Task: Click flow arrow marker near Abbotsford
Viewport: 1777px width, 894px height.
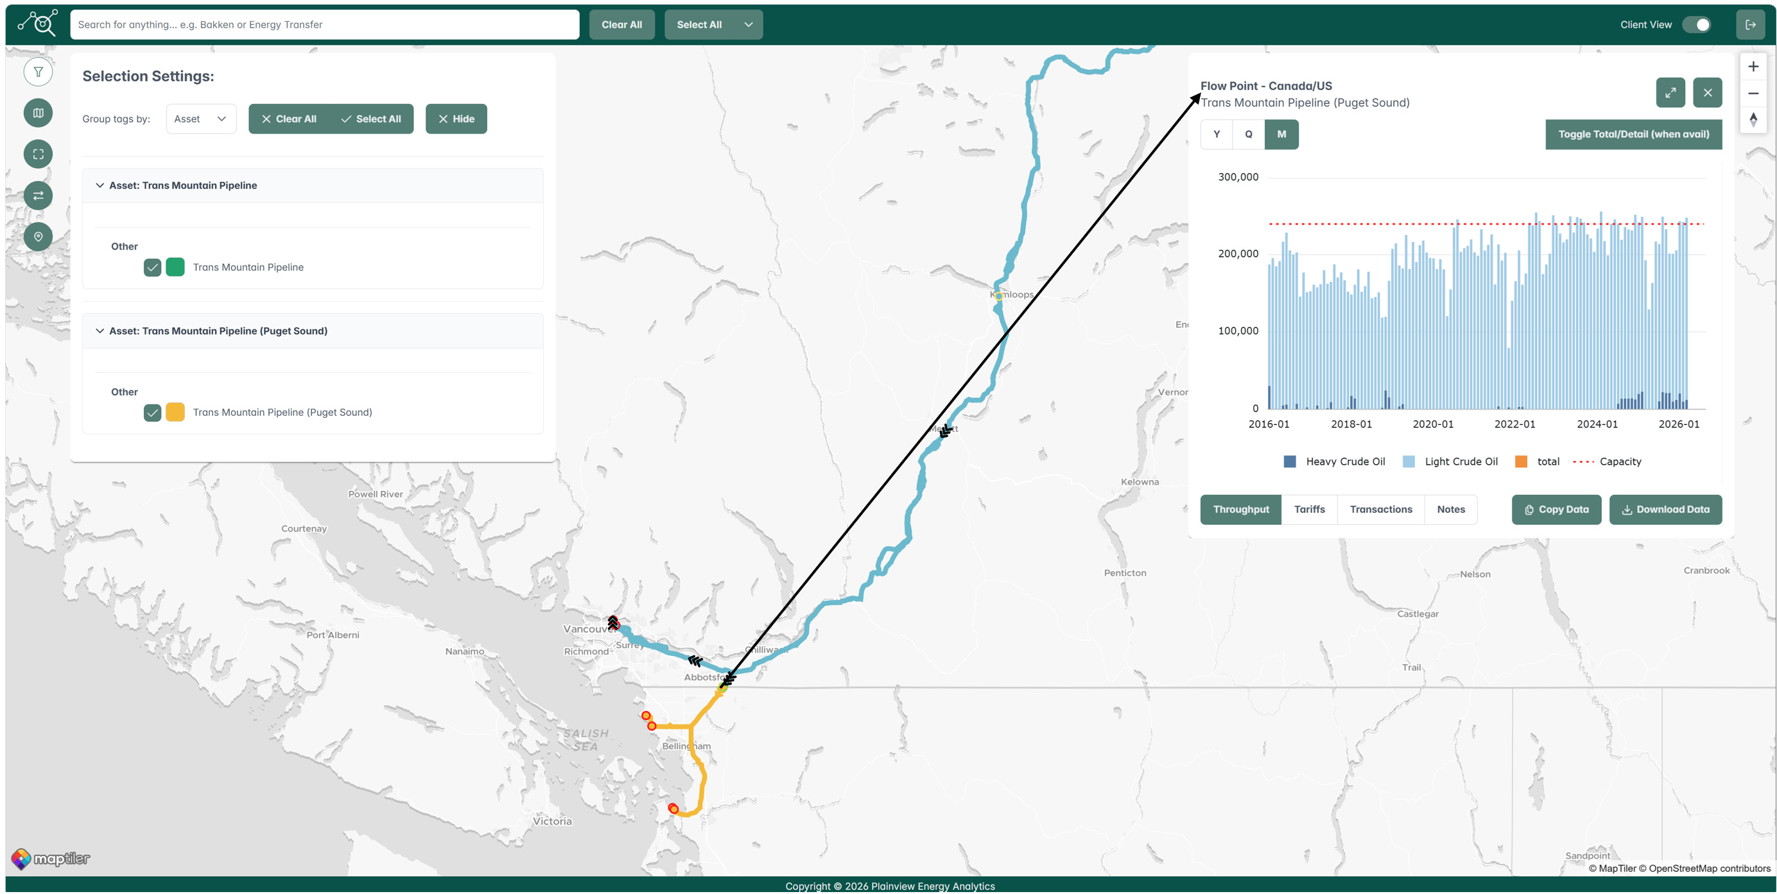Action: click(729, 680)
